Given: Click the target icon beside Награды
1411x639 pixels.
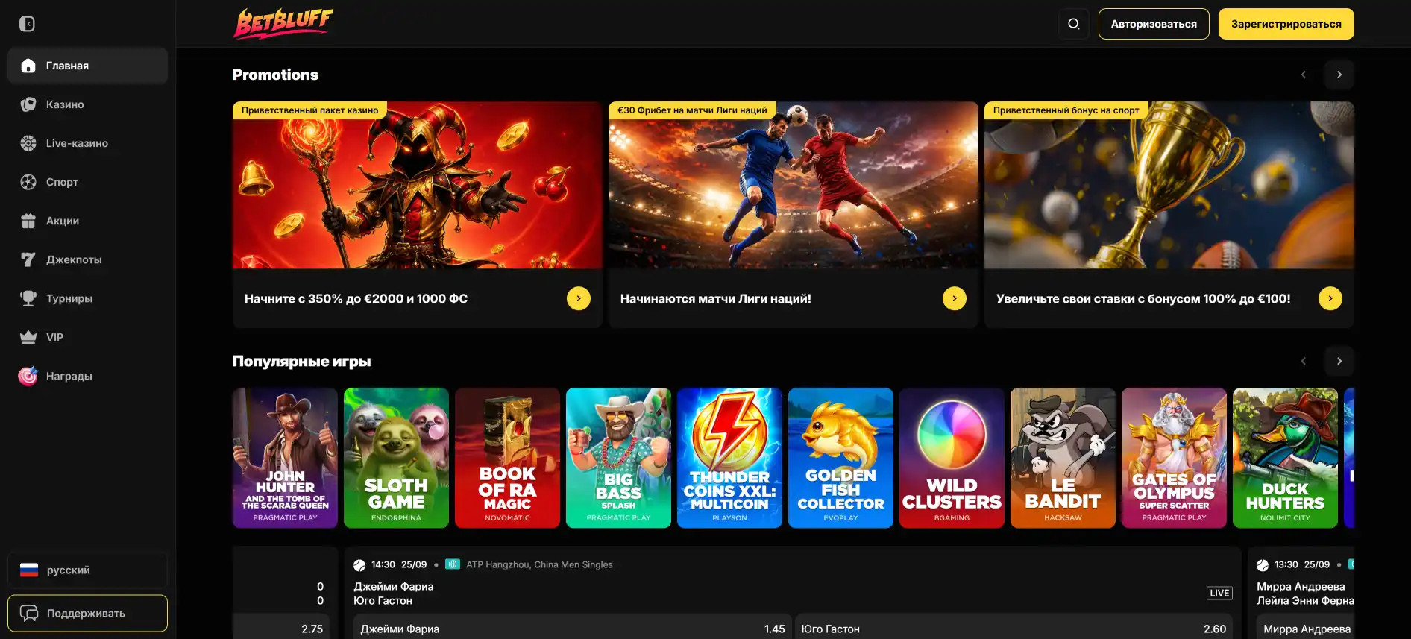Looking at the screenshot, I should pos(28,376).
